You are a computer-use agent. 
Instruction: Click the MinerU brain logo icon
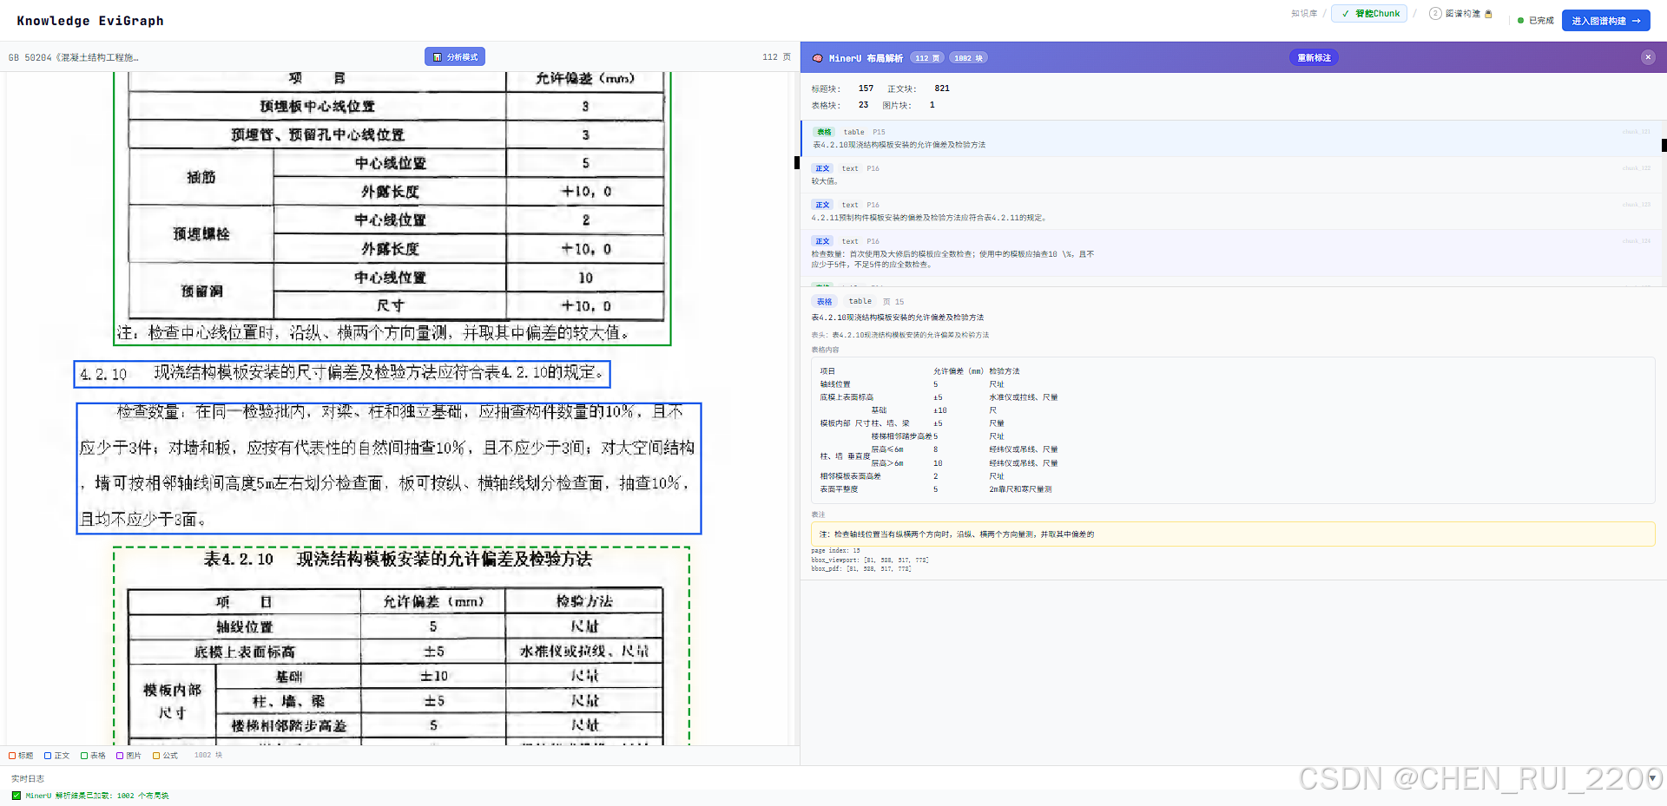click(x=817, y=58)
